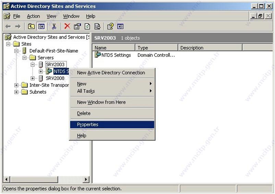Click the Back arrow toolbar button

(x=8, y=27)
